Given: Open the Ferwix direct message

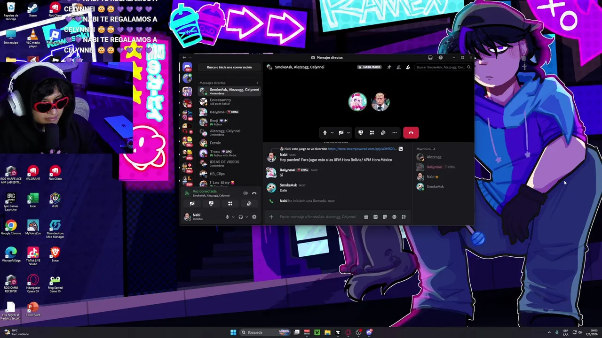Looking at the screenshot, I should pyautogui.click(x=229, y=143).
